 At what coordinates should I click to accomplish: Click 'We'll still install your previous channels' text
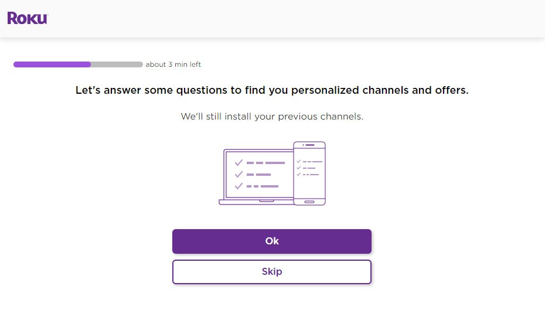pyautogui.click(x=272, y=116)
